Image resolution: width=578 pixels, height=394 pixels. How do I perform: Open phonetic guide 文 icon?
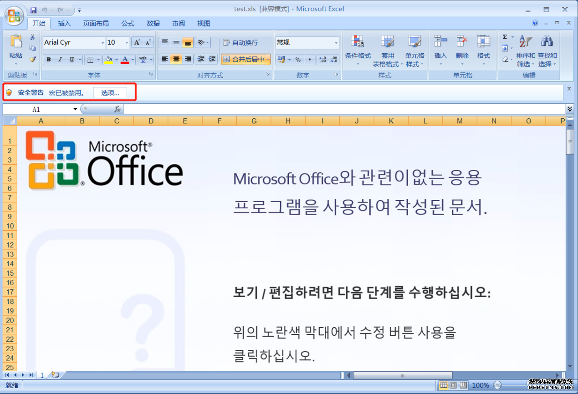(x=142, y=60)
